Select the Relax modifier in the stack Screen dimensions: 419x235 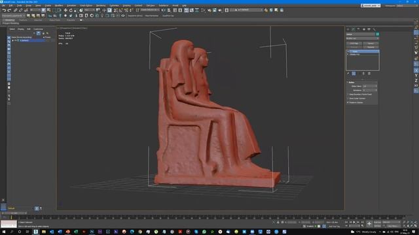tap(363, 52)
